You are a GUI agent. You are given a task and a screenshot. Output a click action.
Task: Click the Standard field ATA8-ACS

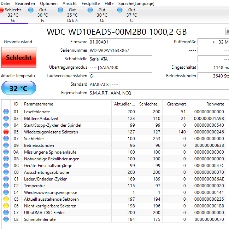[159, 84]
